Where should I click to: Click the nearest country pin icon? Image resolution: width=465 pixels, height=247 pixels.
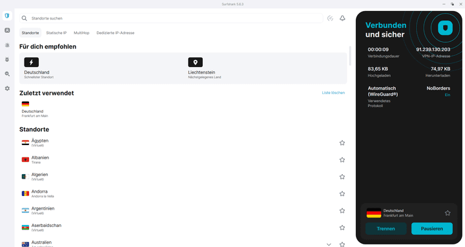(x=196, y=62)
